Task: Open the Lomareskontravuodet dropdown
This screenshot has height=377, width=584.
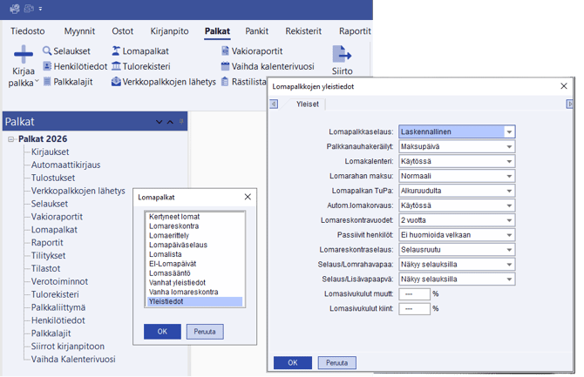Action: [509, 220]
